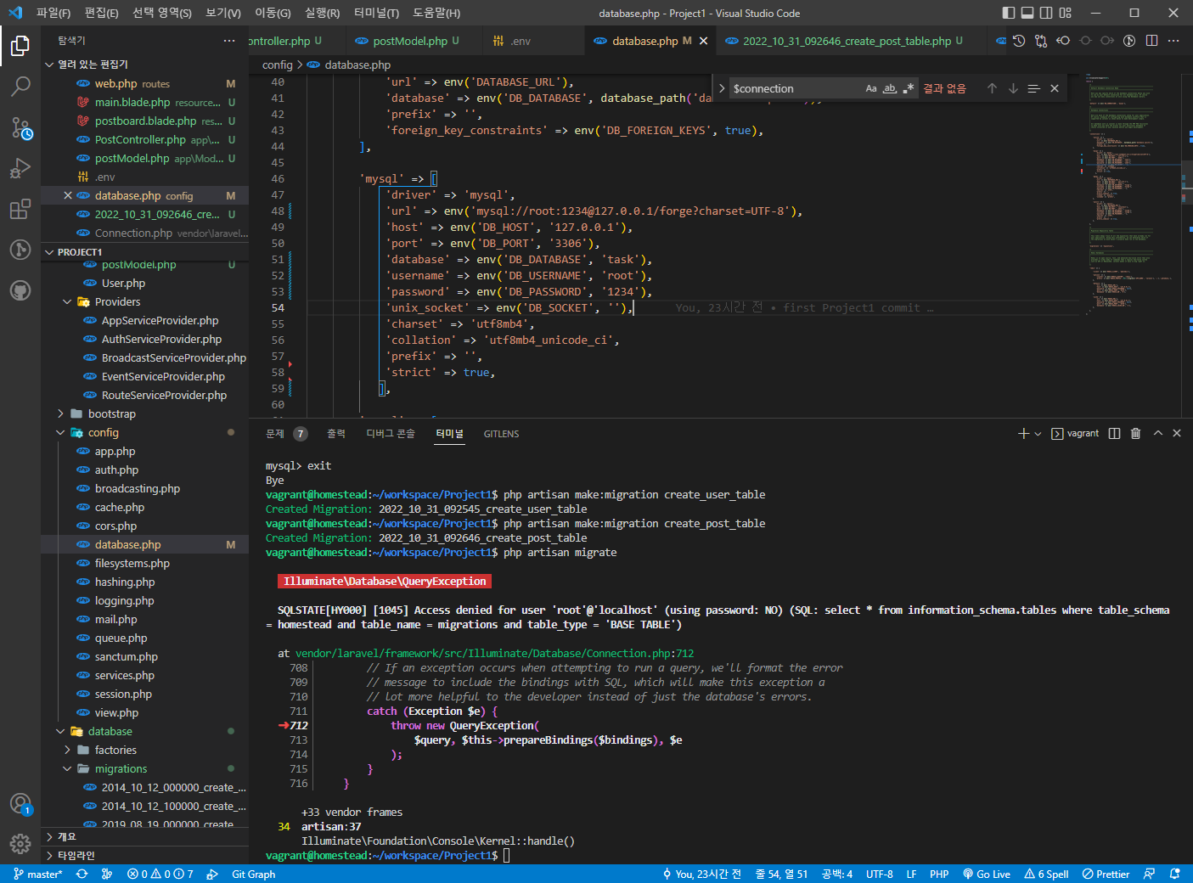Screen dimensions: 1193x883
Task: Collapse the Open Editors section
Action: pyautogui.click(x=49, y=65)
